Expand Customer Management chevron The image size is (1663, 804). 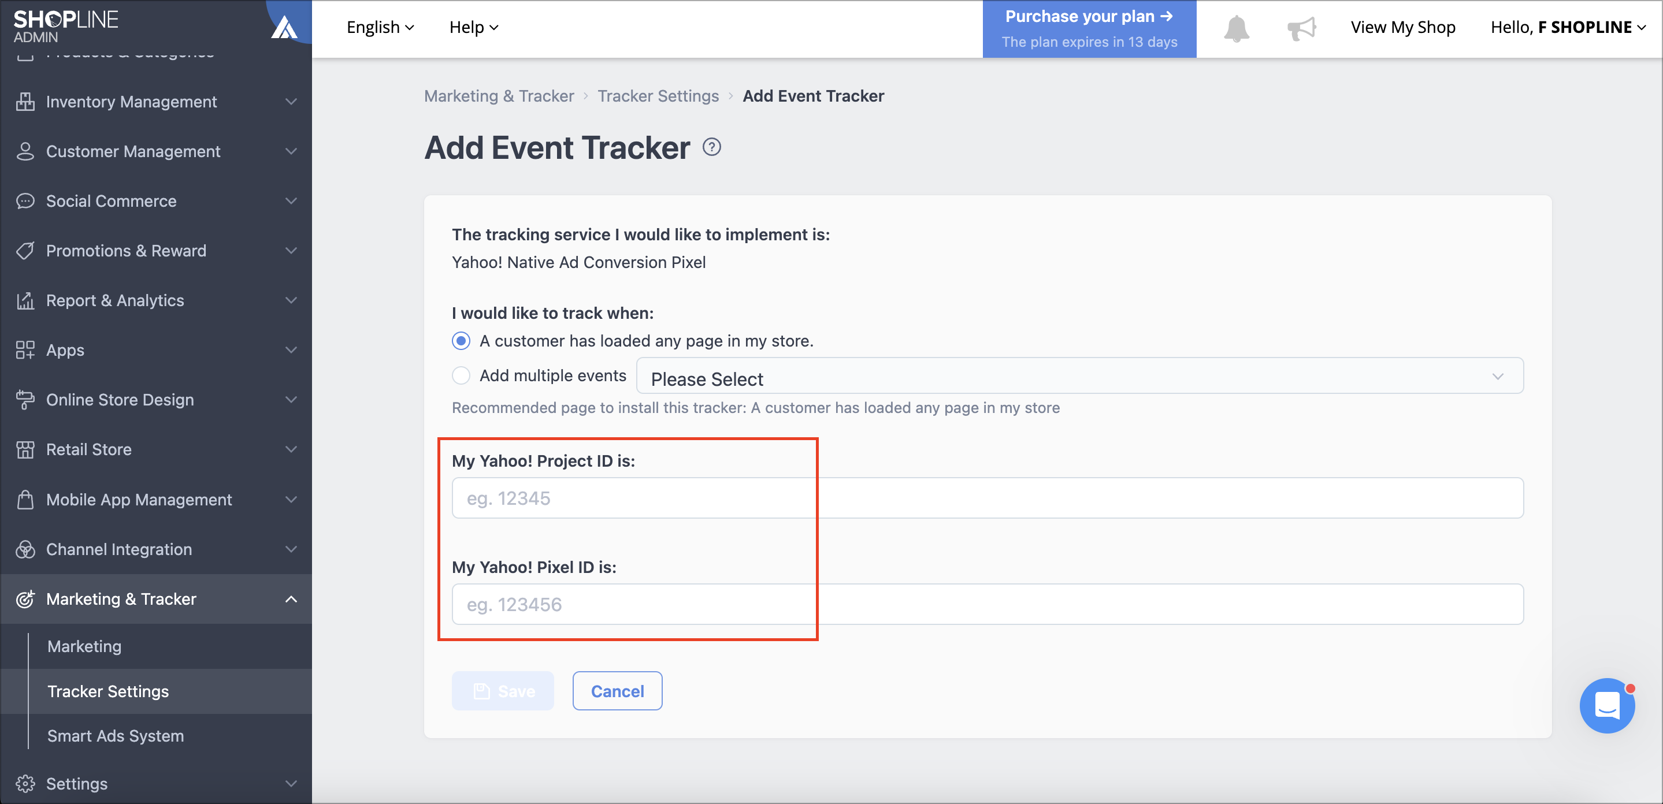pos(291,151)
